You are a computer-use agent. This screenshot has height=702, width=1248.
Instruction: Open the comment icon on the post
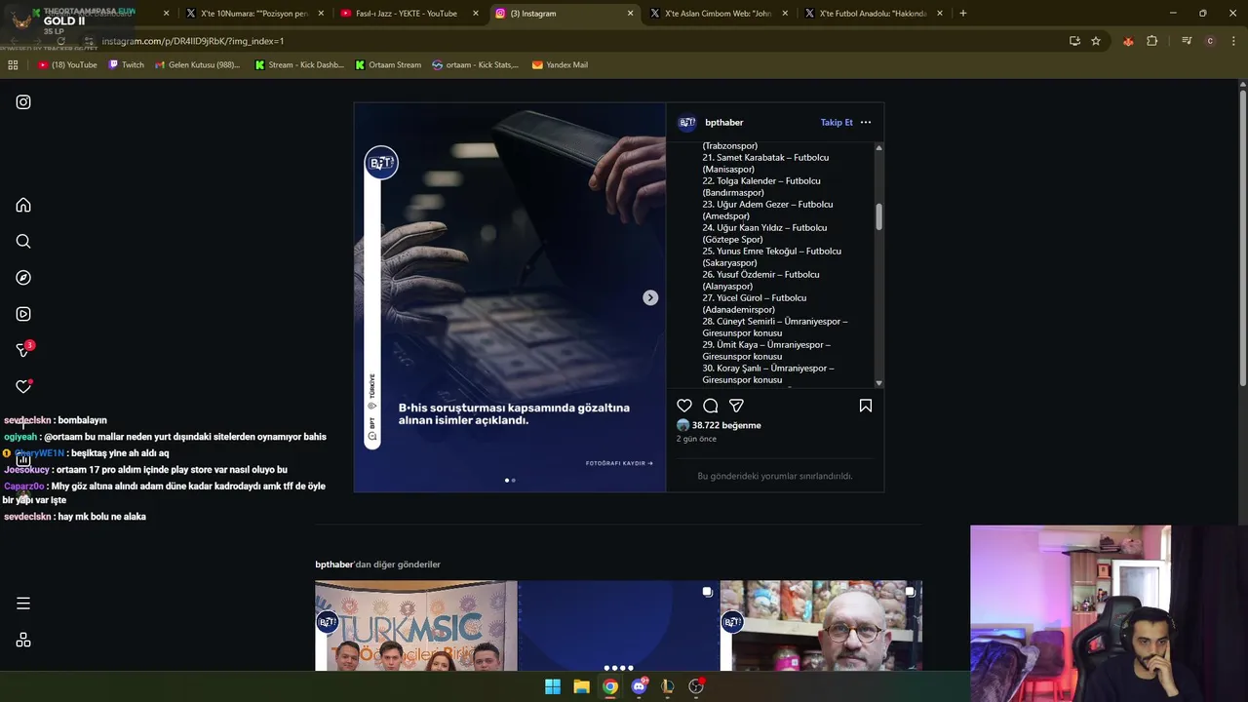(711, 406)
